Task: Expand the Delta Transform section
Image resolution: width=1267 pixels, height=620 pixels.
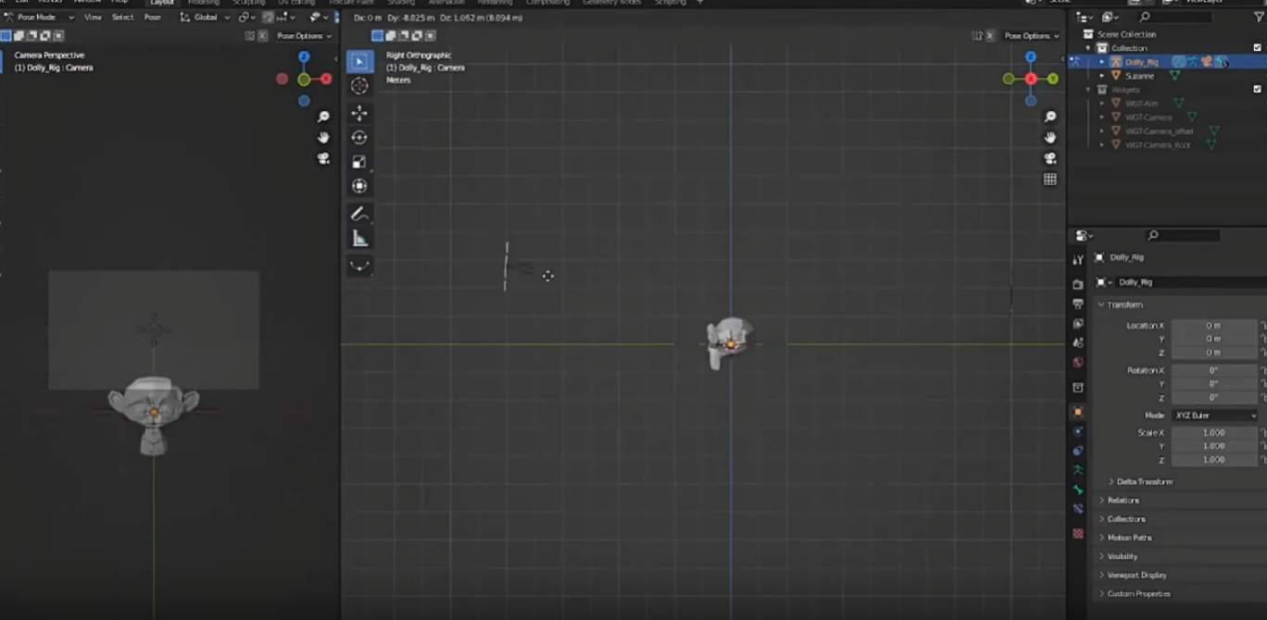Action: (1144, 482)
